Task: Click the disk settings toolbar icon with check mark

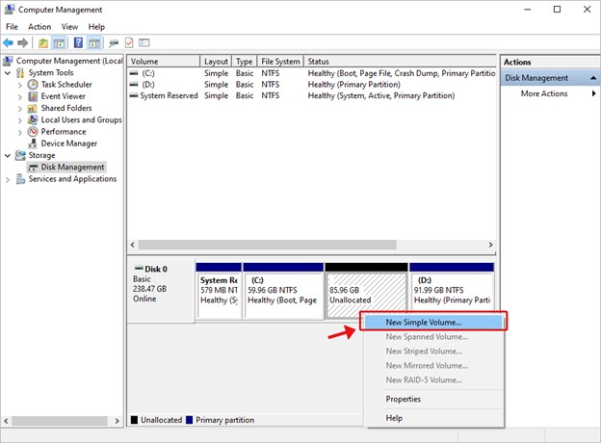Action: [129, 43]
